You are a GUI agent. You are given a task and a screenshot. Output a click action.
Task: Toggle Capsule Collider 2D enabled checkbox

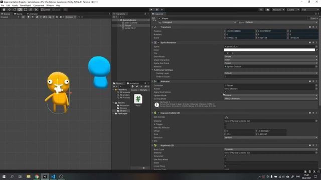pos(158,113)
